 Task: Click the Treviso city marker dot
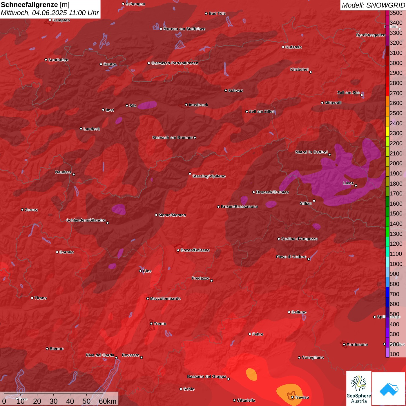click(292, 397)
